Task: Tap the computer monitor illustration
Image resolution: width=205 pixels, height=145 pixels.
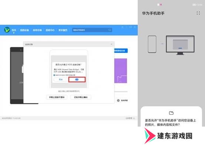Action: tap(180, 45)
